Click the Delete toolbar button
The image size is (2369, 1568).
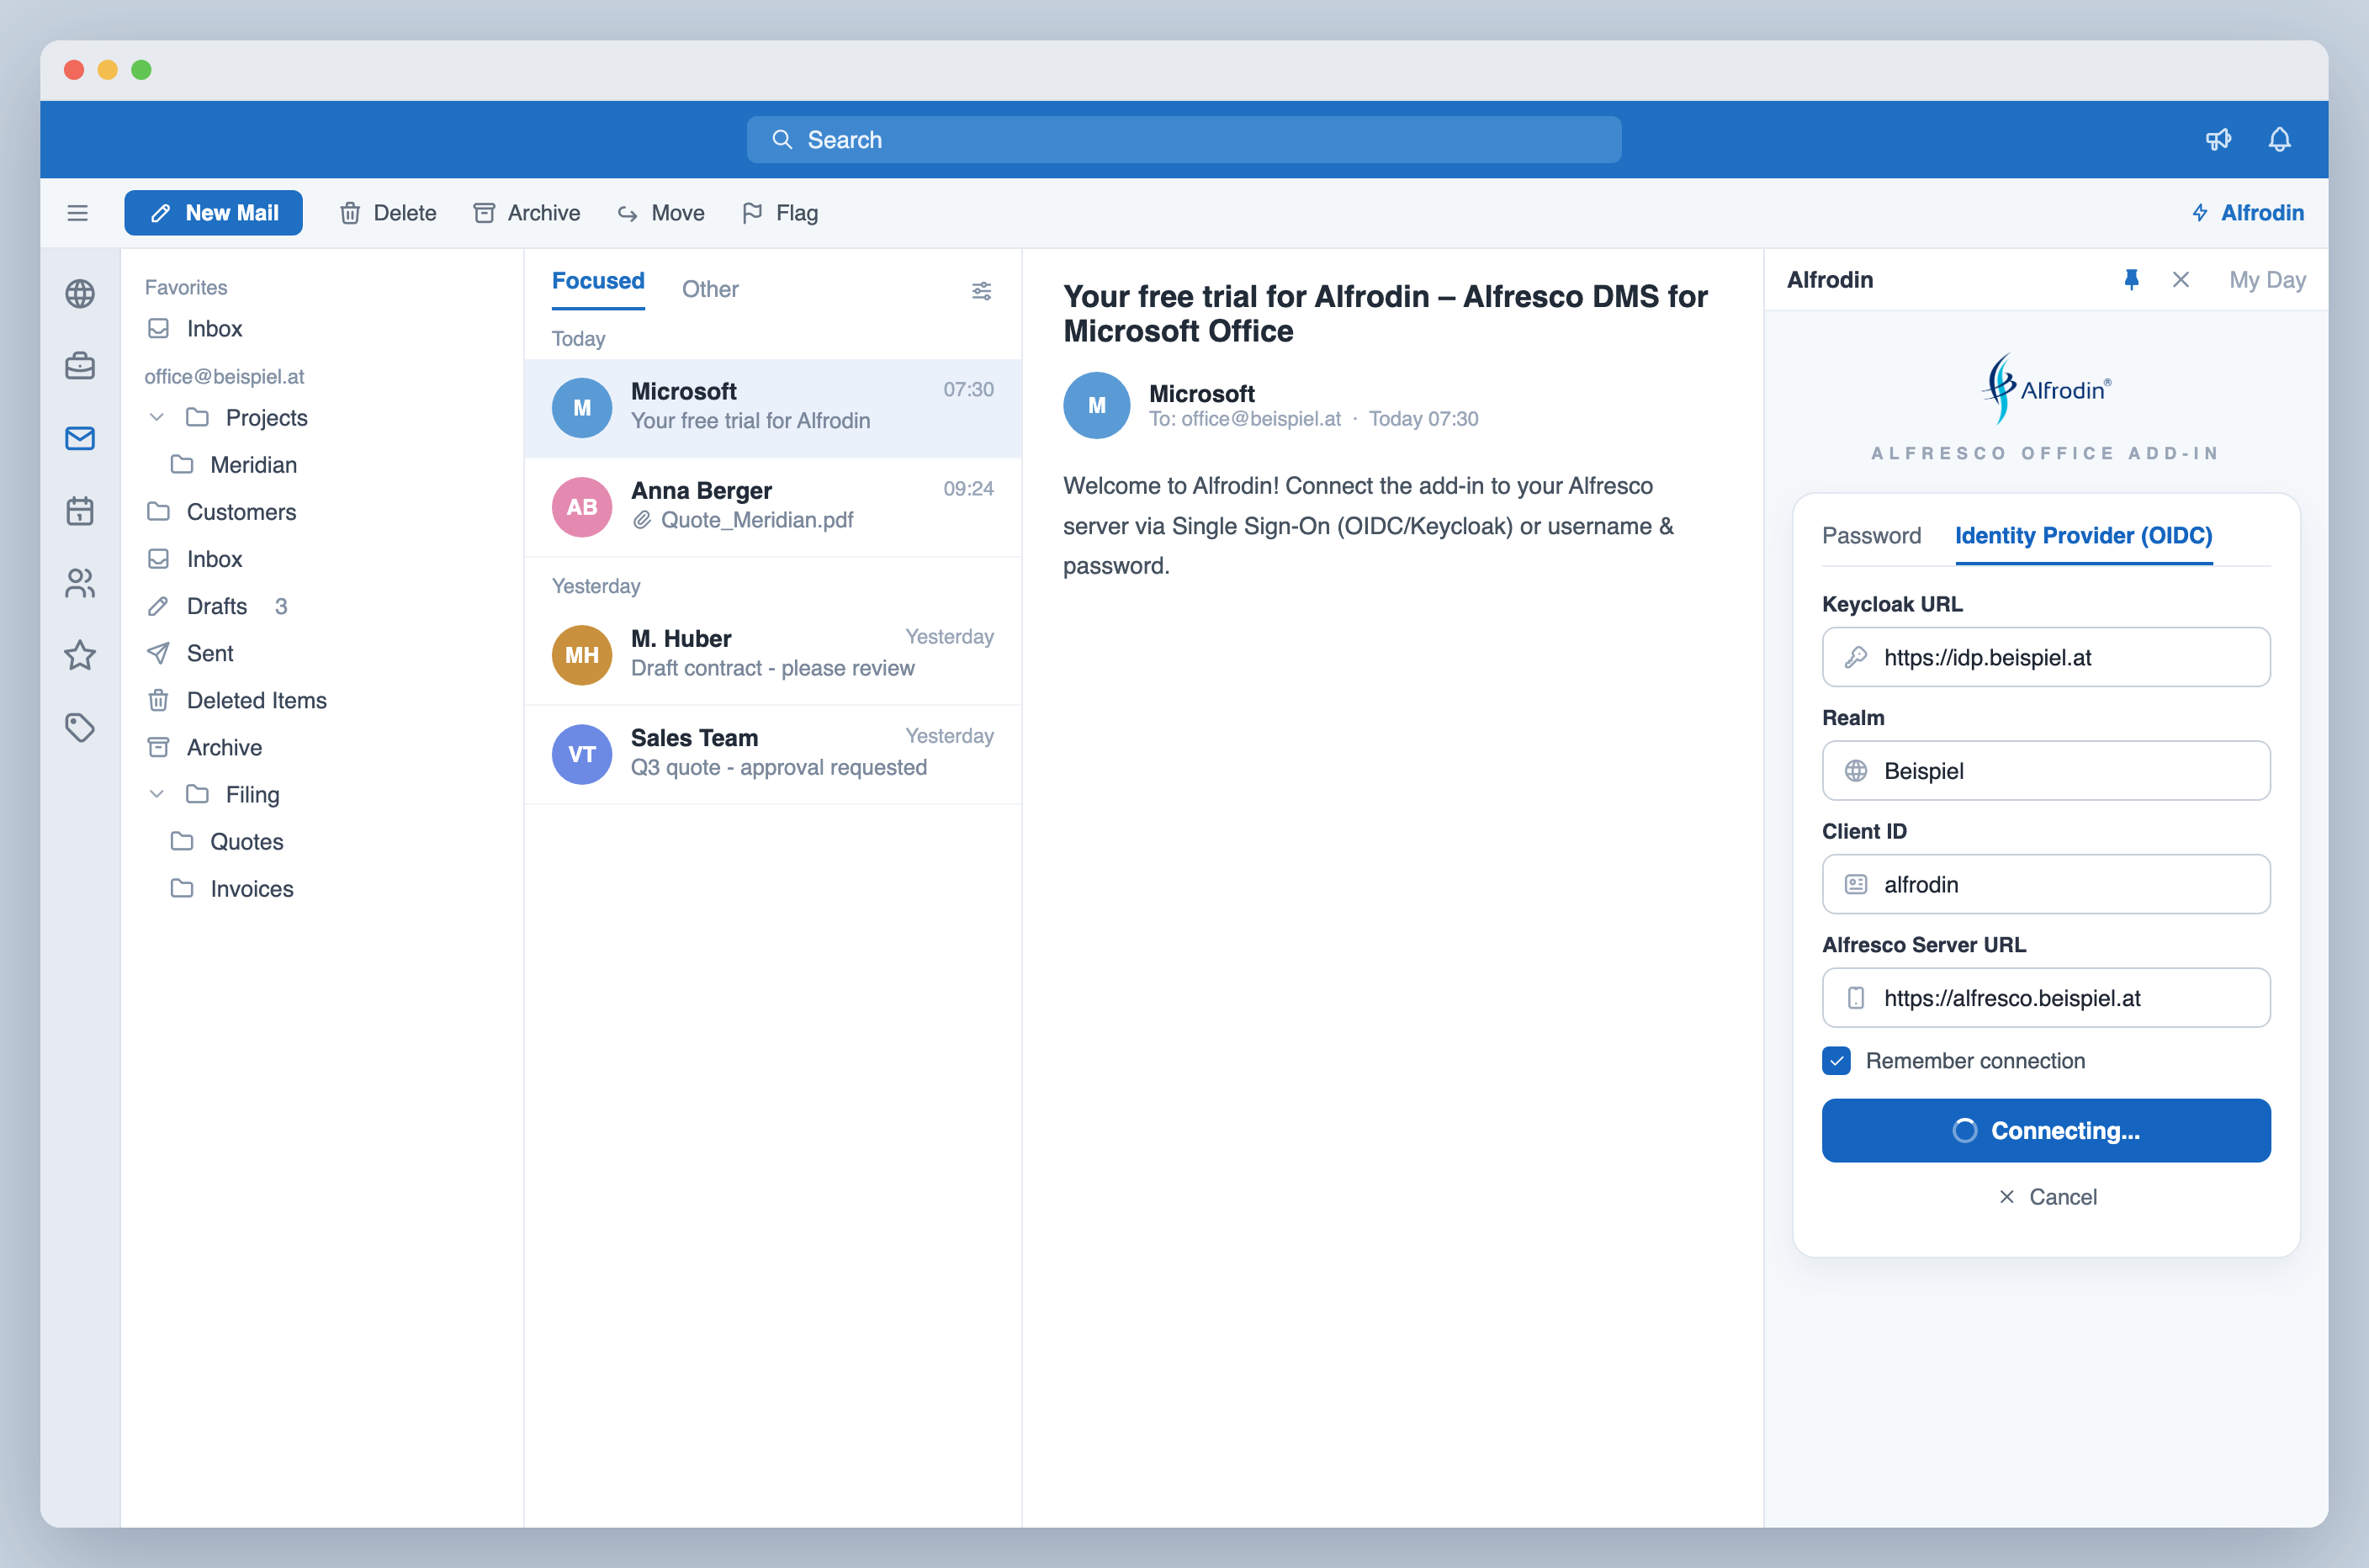coord(388,213)
